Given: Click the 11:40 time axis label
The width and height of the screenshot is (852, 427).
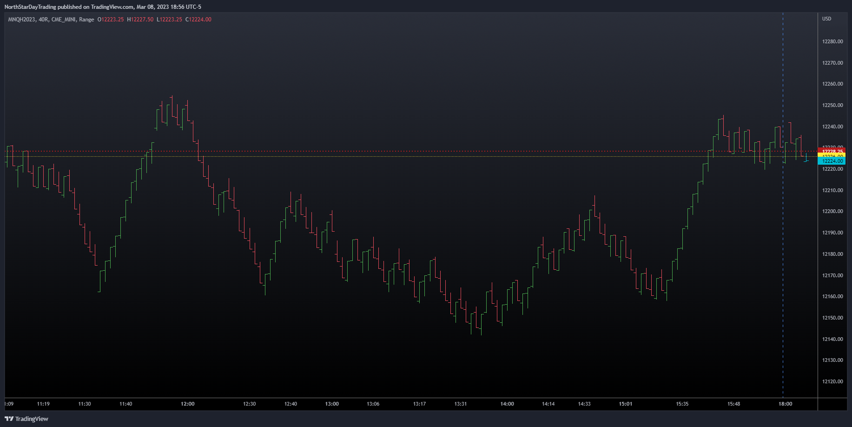Looking at the screenshot, I should 126,404.
